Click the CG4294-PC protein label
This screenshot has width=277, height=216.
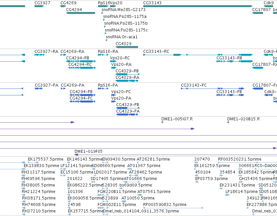pyautogui.click(x=81, y=98)
